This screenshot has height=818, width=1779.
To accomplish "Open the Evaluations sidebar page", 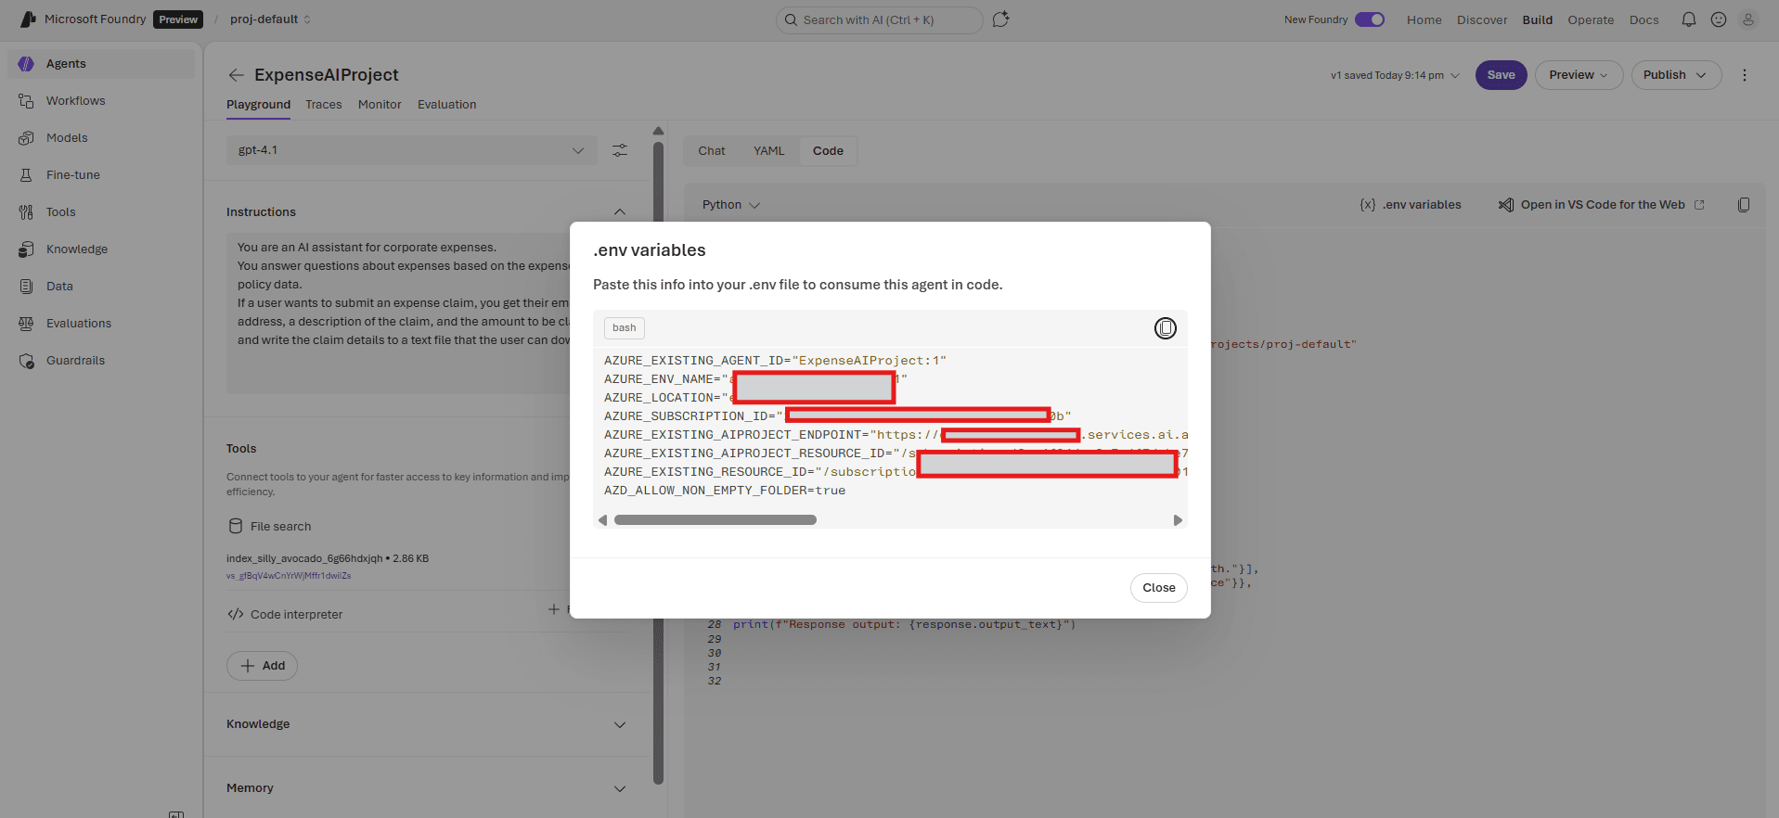I will (x=101, y=324).
